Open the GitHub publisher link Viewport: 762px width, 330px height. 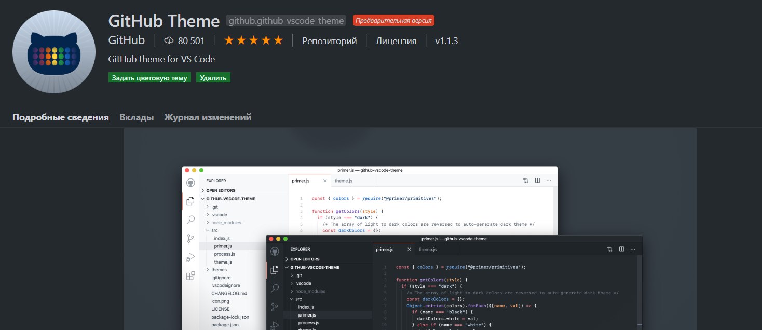click(x=127, y=40)
